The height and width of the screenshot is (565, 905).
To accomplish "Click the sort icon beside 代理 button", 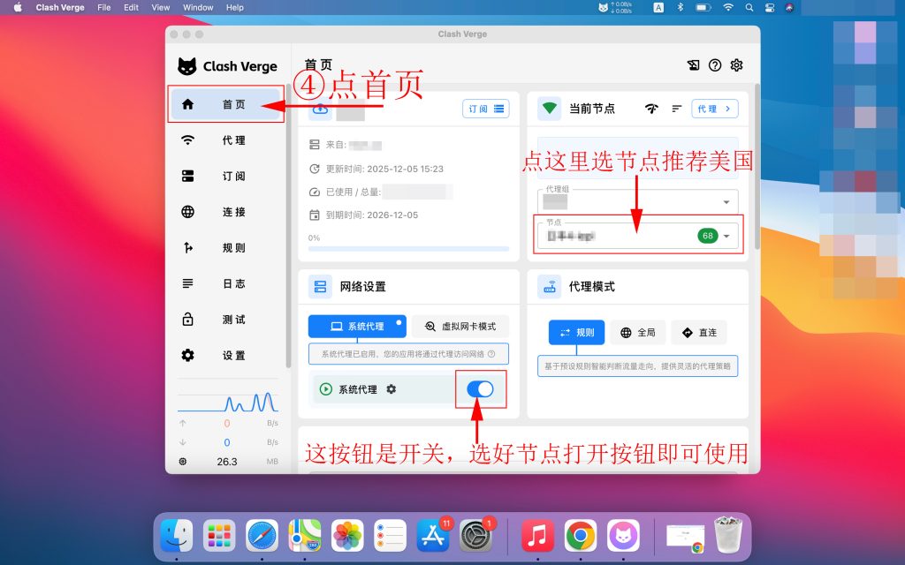I will tap(677, 109).
